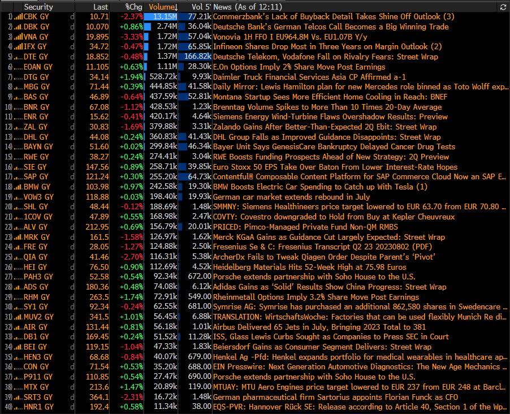Click %Chg -0.84% for HEN3 GY
Viewport: 510px width, 414px height.
click(132, 357)
